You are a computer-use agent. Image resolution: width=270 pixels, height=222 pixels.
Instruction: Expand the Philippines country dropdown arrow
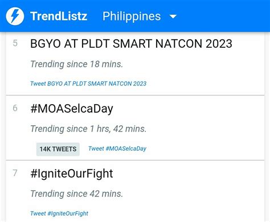coord(173,17)
